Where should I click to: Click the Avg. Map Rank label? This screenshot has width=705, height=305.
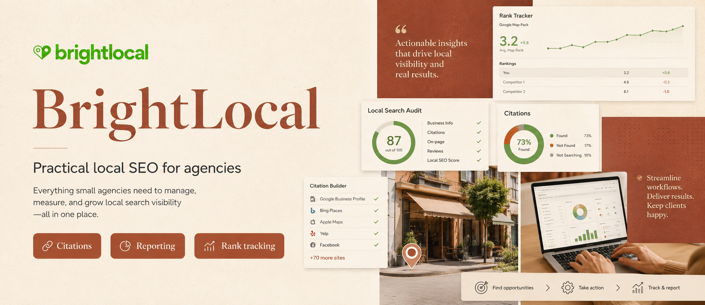coord(511,50)
